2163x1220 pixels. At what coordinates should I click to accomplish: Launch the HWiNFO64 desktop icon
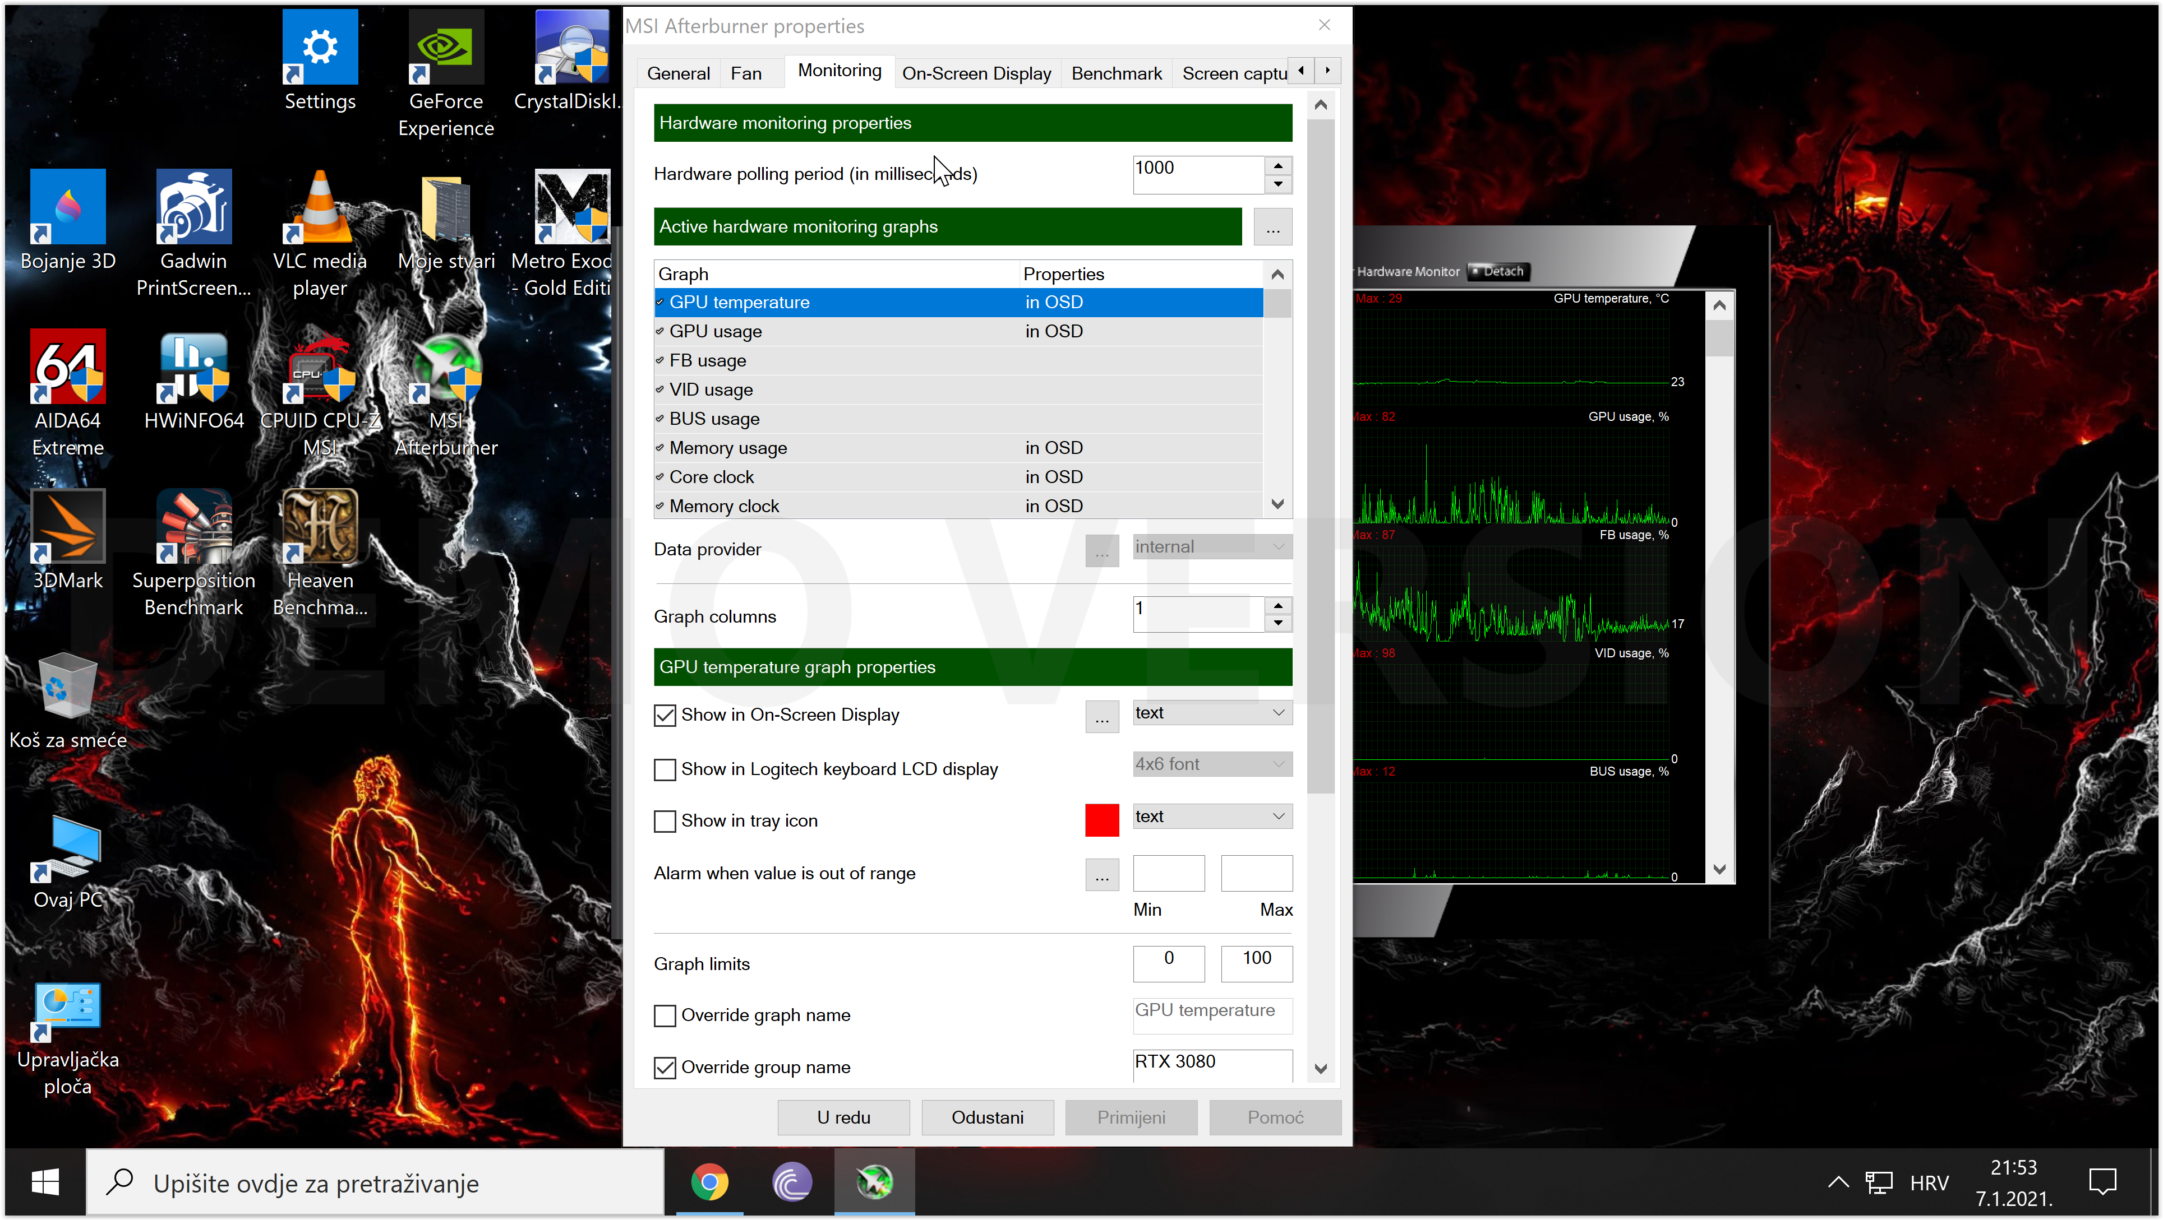point(194,379)
